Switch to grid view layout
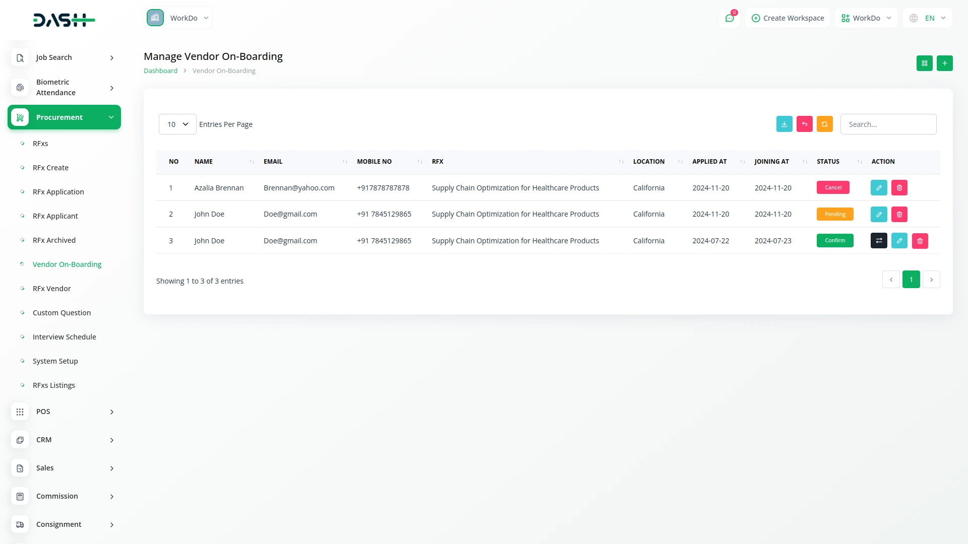968x544 pixels. tap(924, 63)
